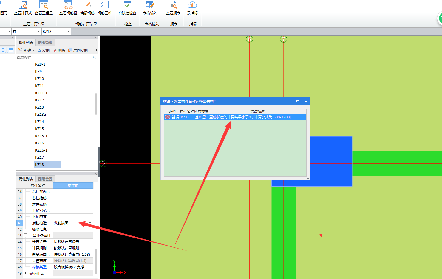Open 查看计算式 tool
This screenshot has height=279, width=442.
click(x=23, y=8)
